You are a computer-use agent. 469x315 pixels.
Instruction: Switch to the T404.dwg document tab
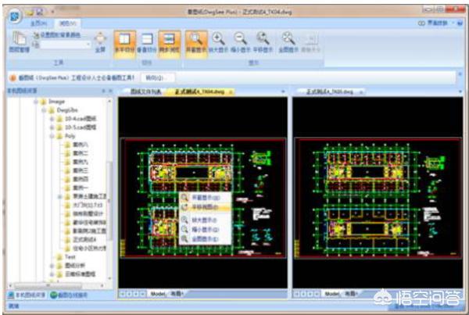199,91
